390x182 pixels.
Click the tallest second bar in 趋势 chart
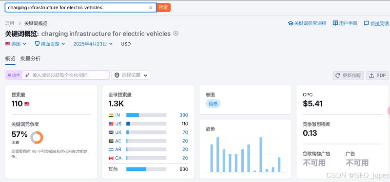tap(217, 155)
